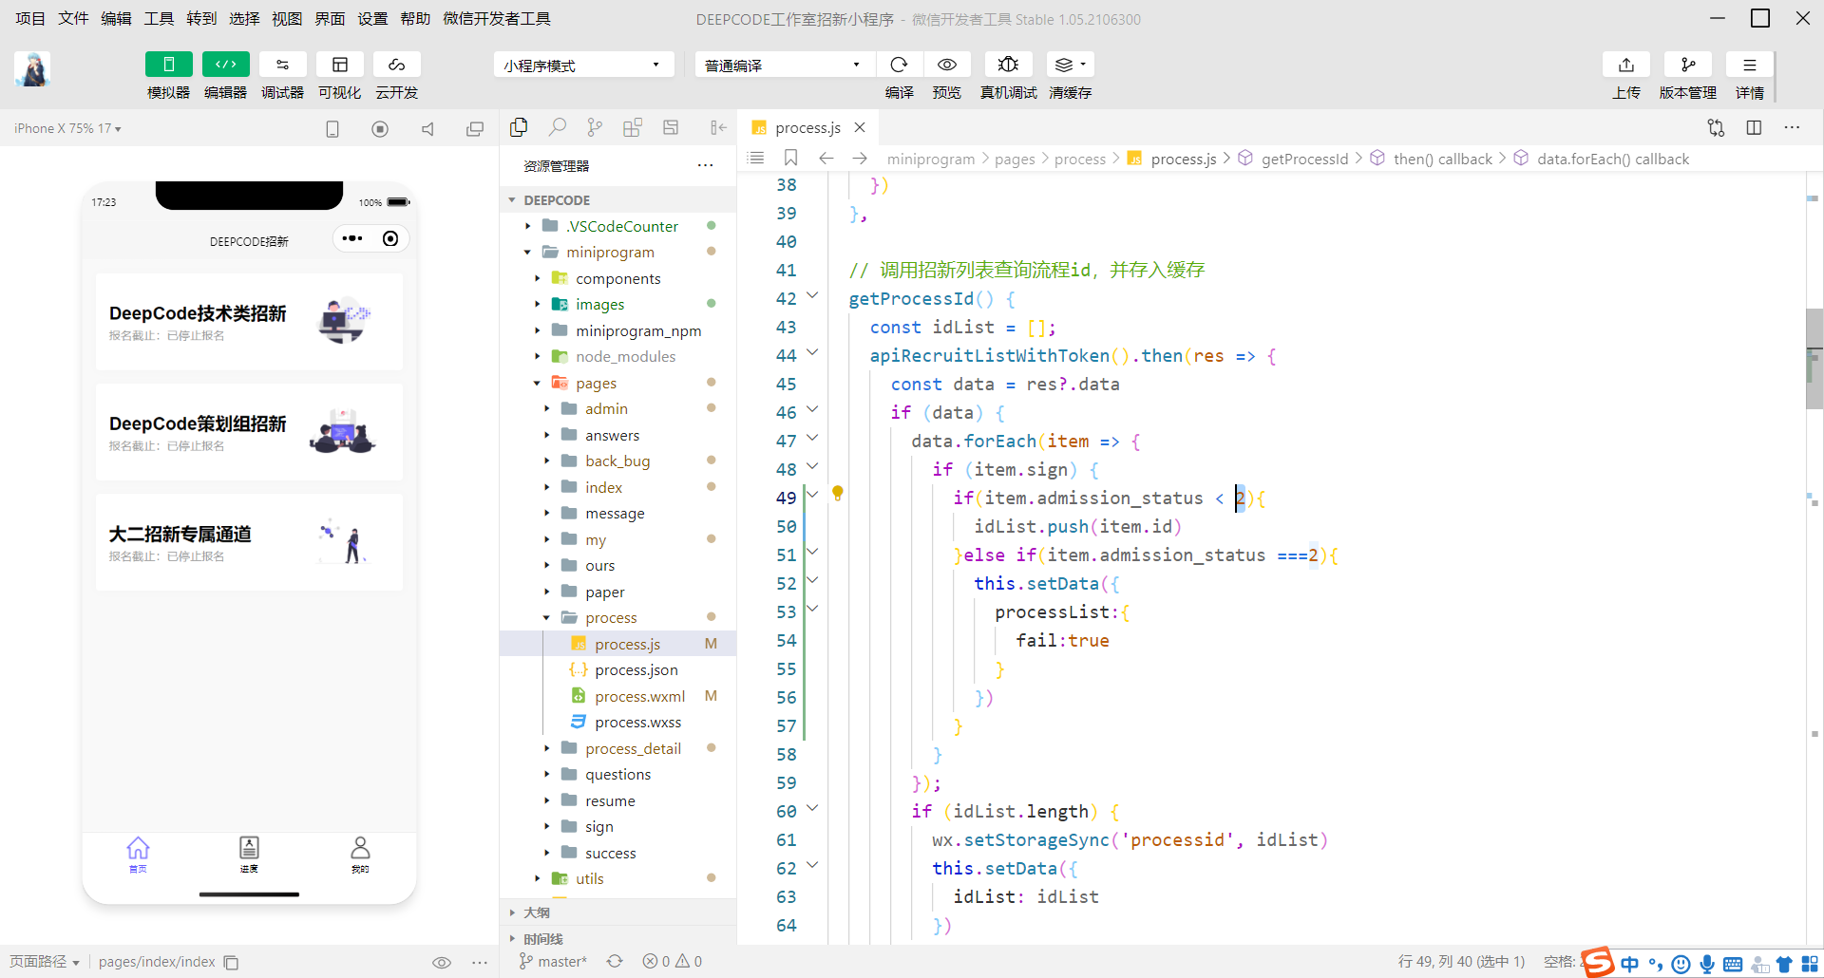Open the visualization tool

[x=340, y=65]
